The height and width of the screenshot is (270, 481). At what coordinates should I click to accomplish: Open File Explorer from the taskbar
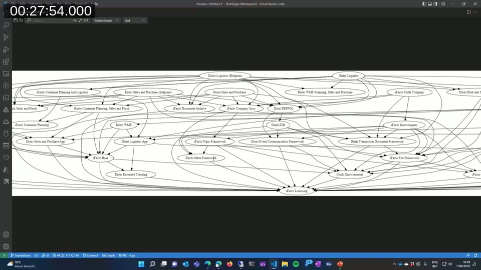click(x=285, y=264)
